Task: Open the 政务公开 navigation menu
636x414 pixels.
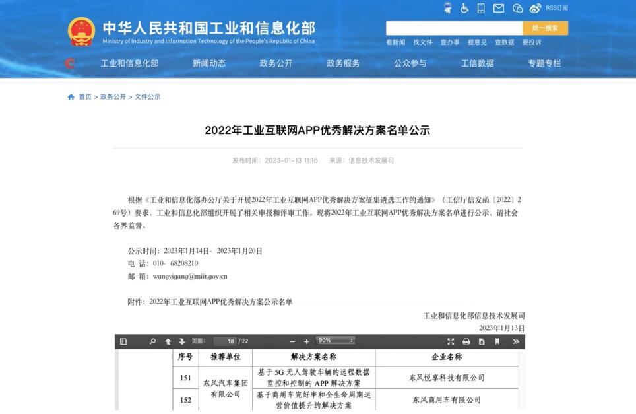Action: coord(276,63)
